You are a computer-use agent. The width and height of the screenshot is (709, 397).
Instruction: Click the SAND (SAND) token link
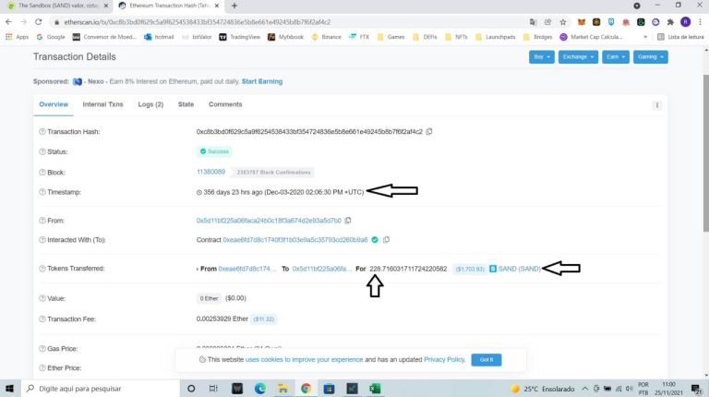pyautogui.click(x=518, y=269)
